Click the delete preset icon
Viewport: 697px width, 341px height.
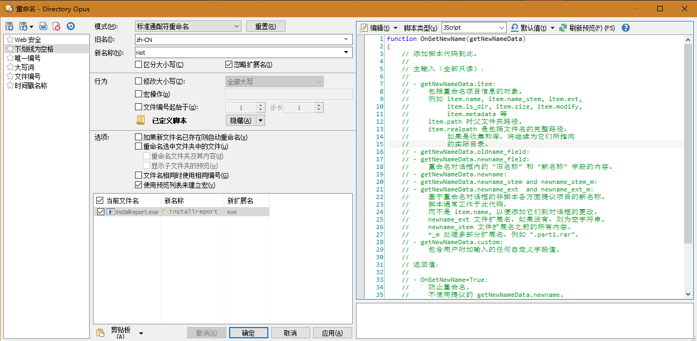click(x=56, y=26)
